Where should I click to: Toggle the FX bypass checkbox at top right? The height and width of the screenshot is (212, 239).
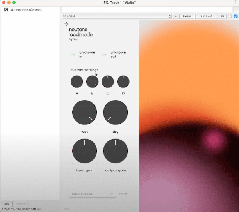[235, 16]
